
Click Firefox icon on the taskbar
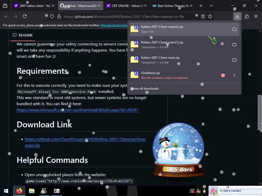pyautogui.click(x=19, y=191)
